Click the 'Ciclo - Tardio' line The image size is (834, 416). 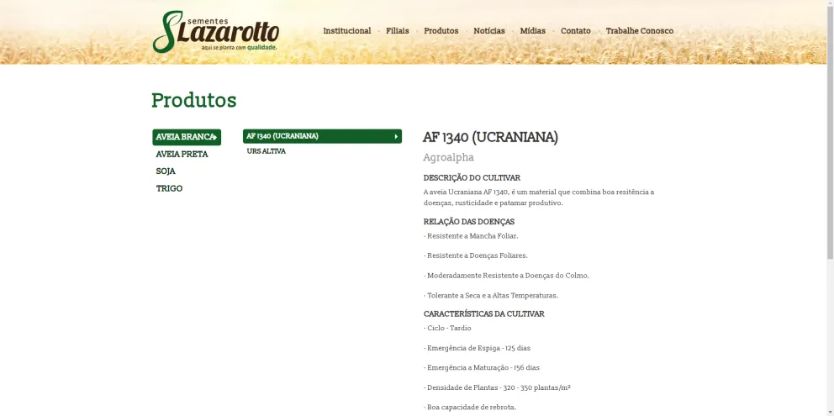447,329
